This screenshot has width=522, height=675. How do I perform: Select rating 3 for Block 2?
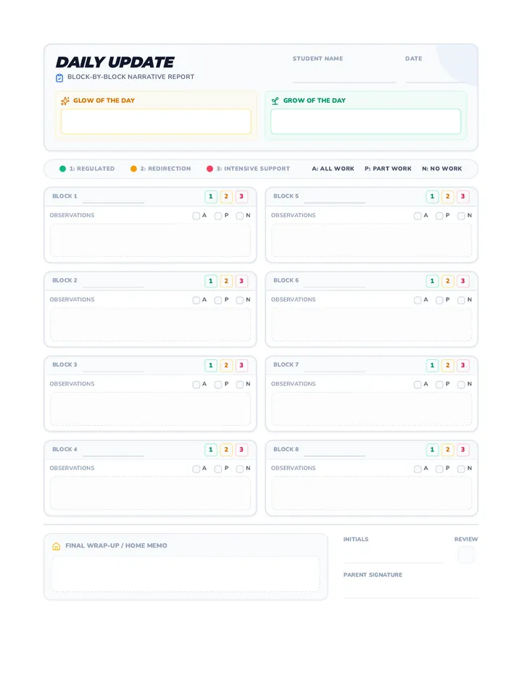coord(241,281)
